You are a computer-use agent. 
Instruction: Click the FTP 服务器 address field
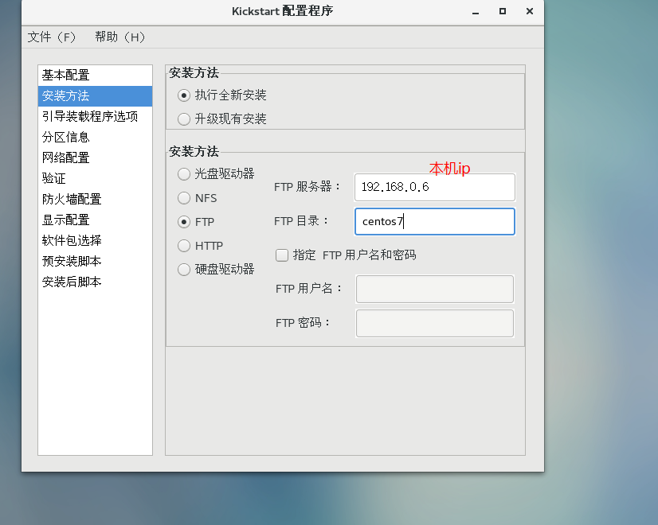[435, 187]
